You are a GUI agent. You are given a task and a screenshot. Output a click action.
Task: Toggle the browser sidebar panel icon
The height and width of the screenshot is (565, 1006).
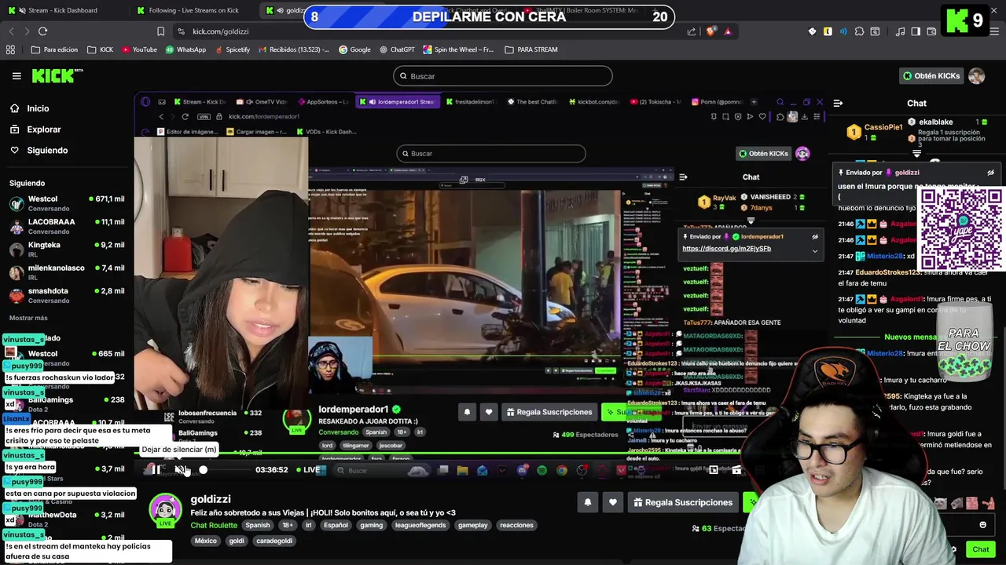coord(916,31)
